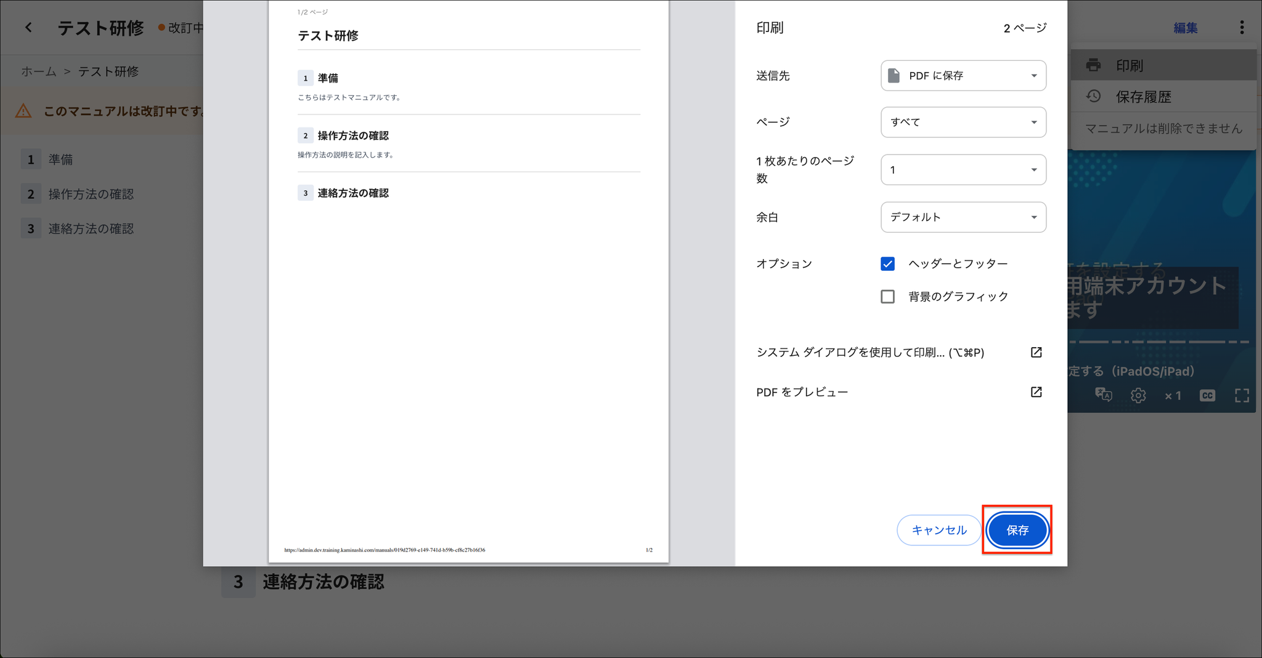Click the 保存履歴 history clock icon
This screenshot has width=1262, height=658.
point(1093,97)
